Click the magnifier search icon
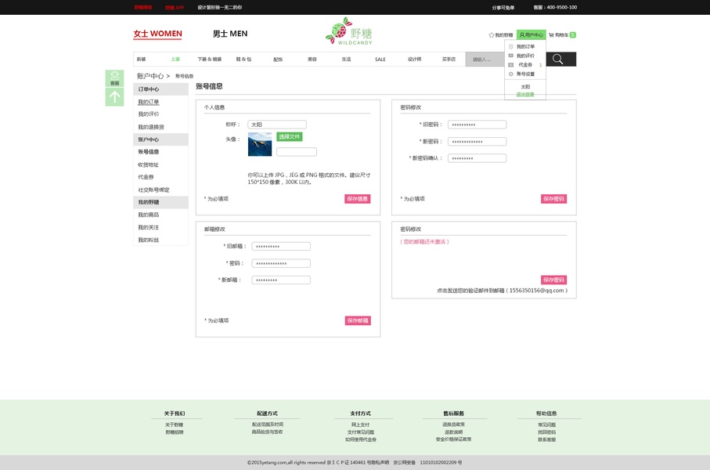This screenshot has width=710, height=470. click(x=558, y=60)
